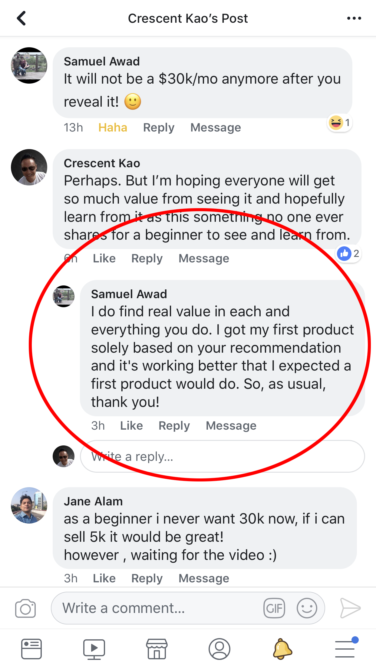Viewport: 376px width, 669px height.
Task: Go to the Profile tab
Action: 219,649
